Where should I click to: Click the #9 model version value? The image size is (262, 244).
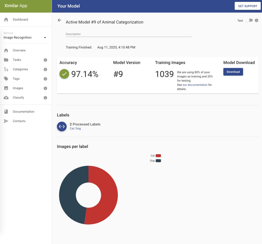(x=118, y=74)
